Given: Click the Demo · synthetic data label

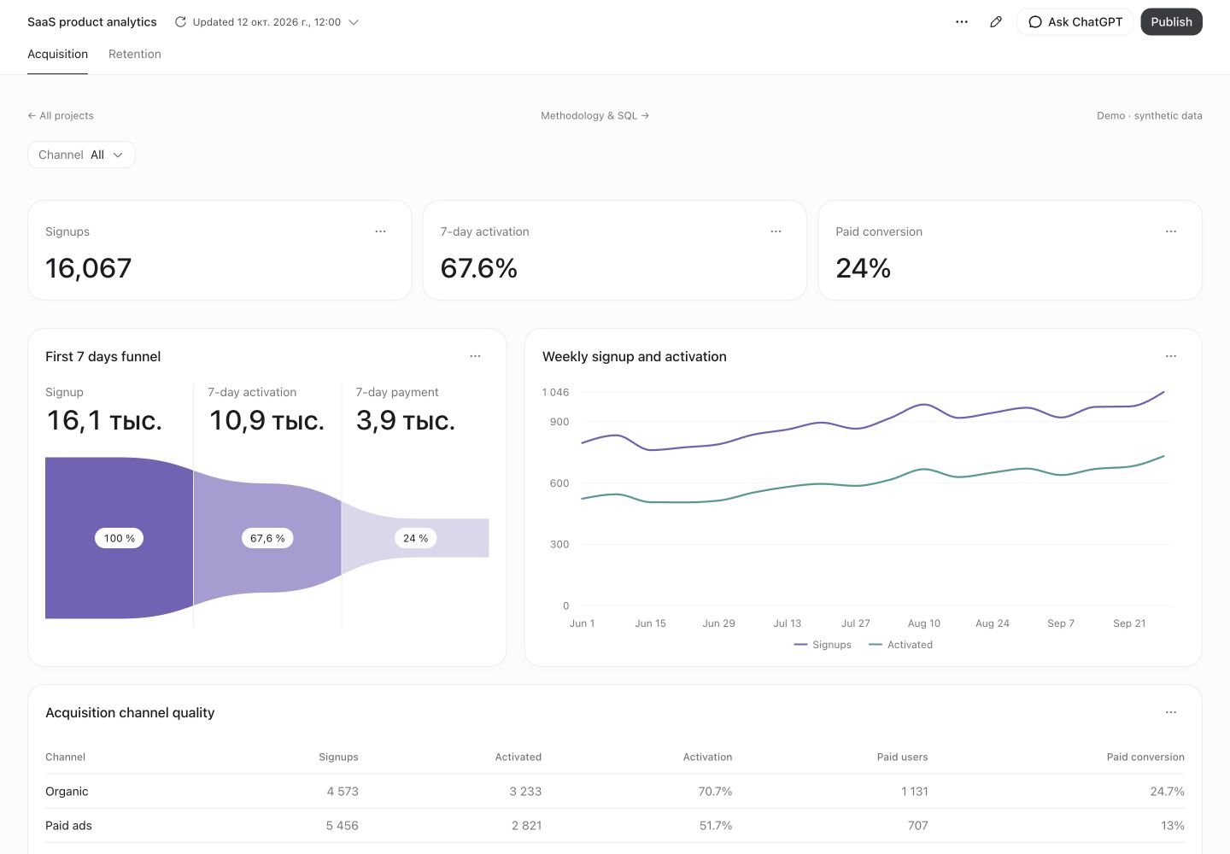Looking at the screenshot, I should coord(1150,115).
